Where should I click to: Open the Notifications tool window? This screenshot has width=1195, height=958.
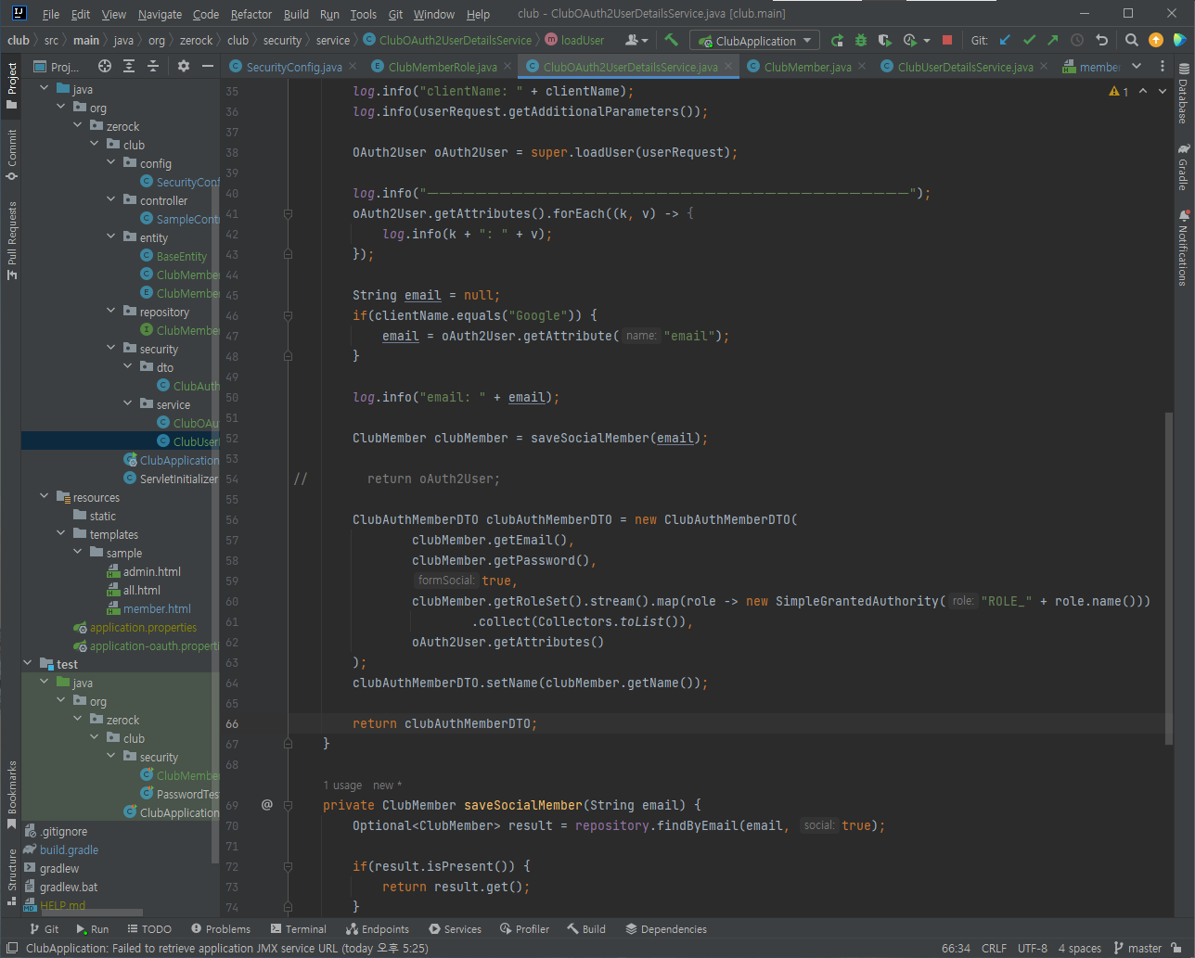(x=1183, y=248)
